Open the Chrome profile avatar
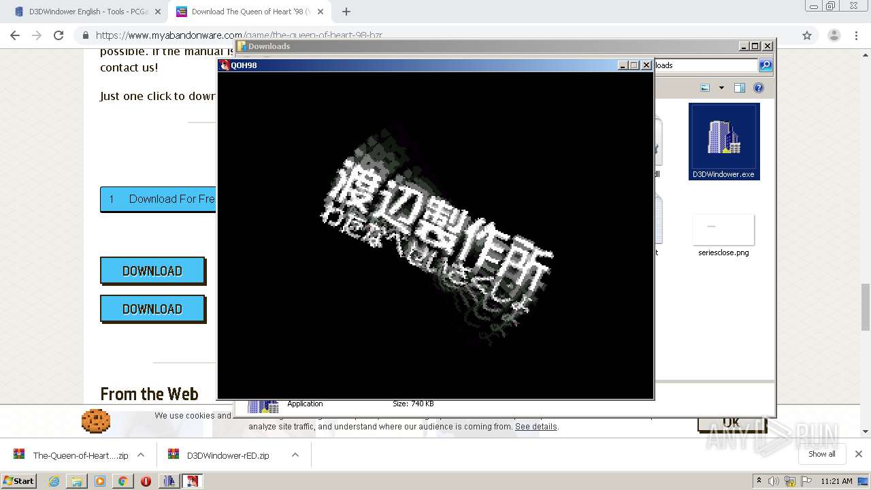This screenshot has width=871, height=490. [834, 35]
